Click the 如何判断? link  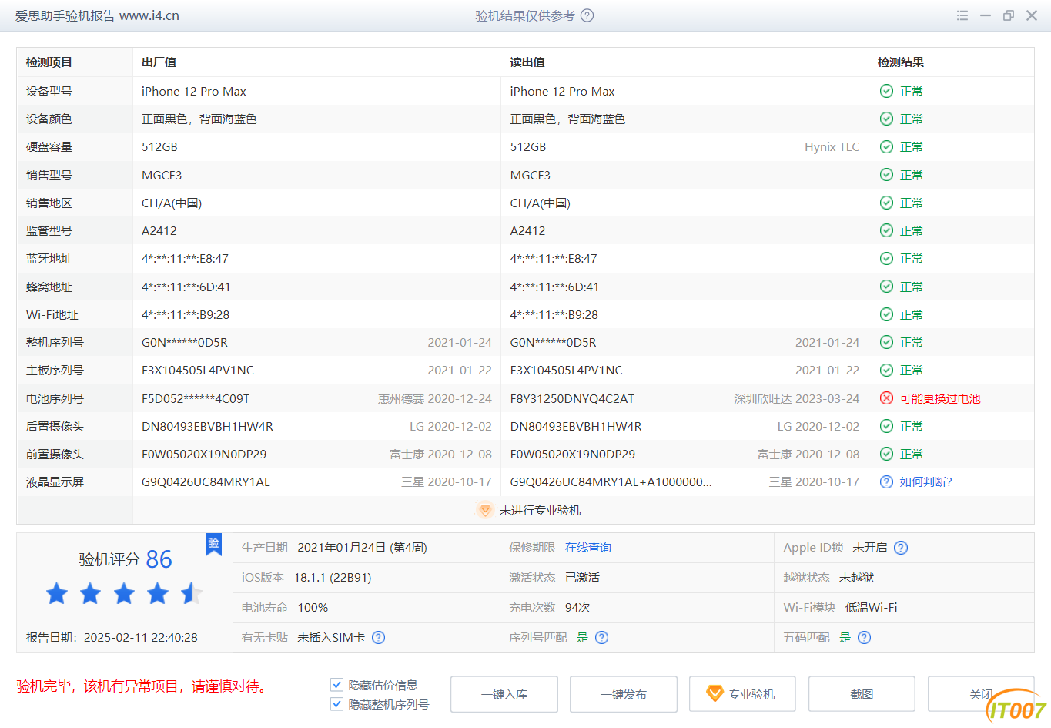[925, 481]
